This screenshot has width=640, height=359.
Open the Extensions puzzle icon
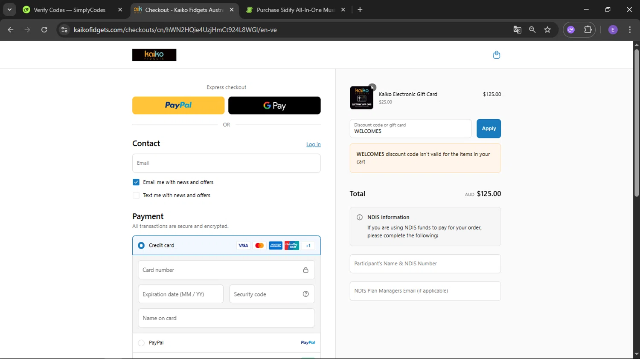(588, 30)
